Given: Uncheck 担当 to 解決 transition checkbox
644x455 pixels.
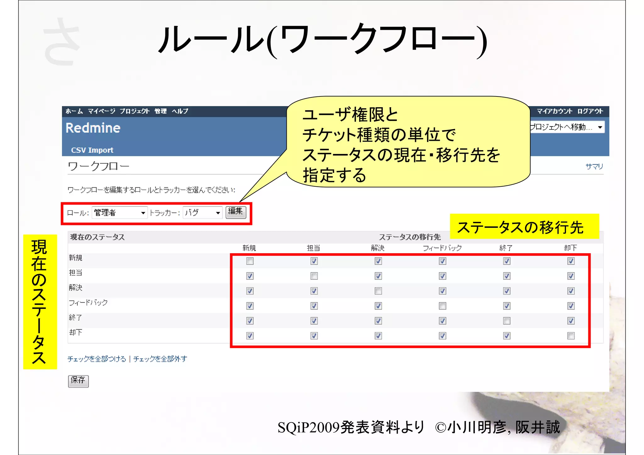Looking at the screenshot, I should click(x=378, y=276).
